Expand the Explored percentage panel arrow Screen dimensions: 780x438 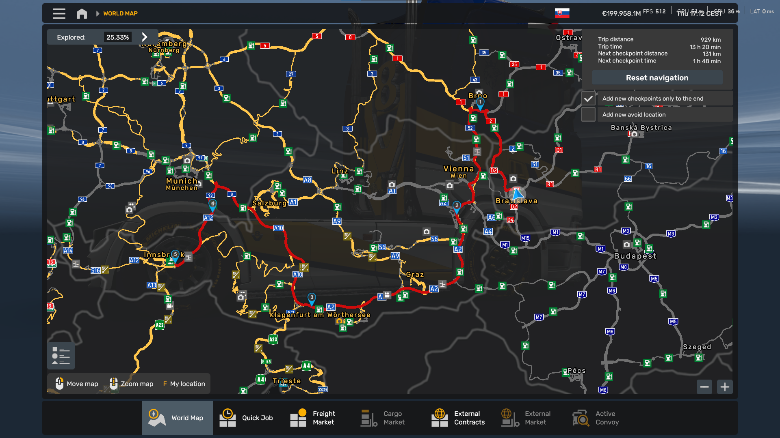pos(145,37)
